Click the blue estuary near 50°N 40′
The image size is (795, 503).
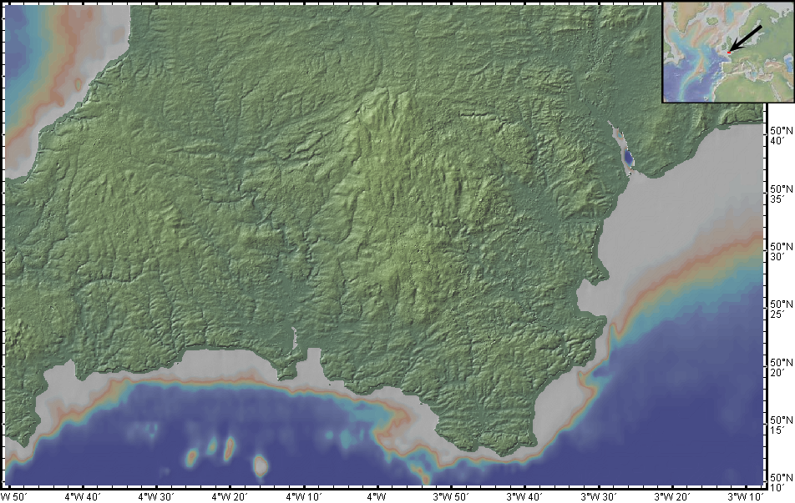(627, 154)
